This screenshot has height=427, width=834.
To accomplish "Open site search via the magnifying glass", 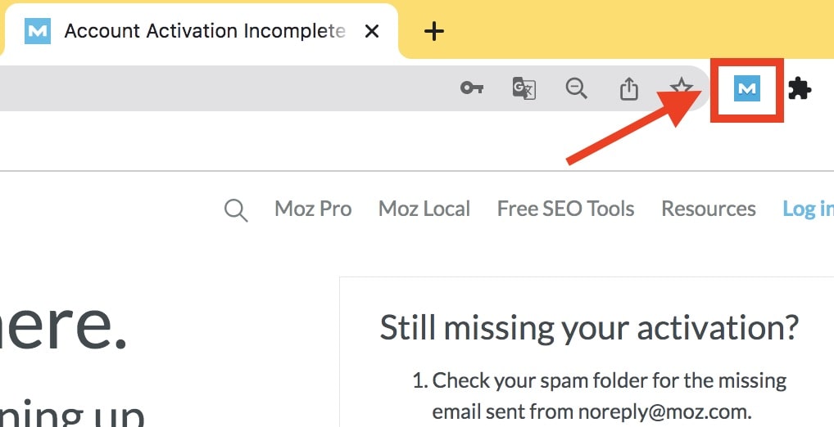I will click(236, 210).
